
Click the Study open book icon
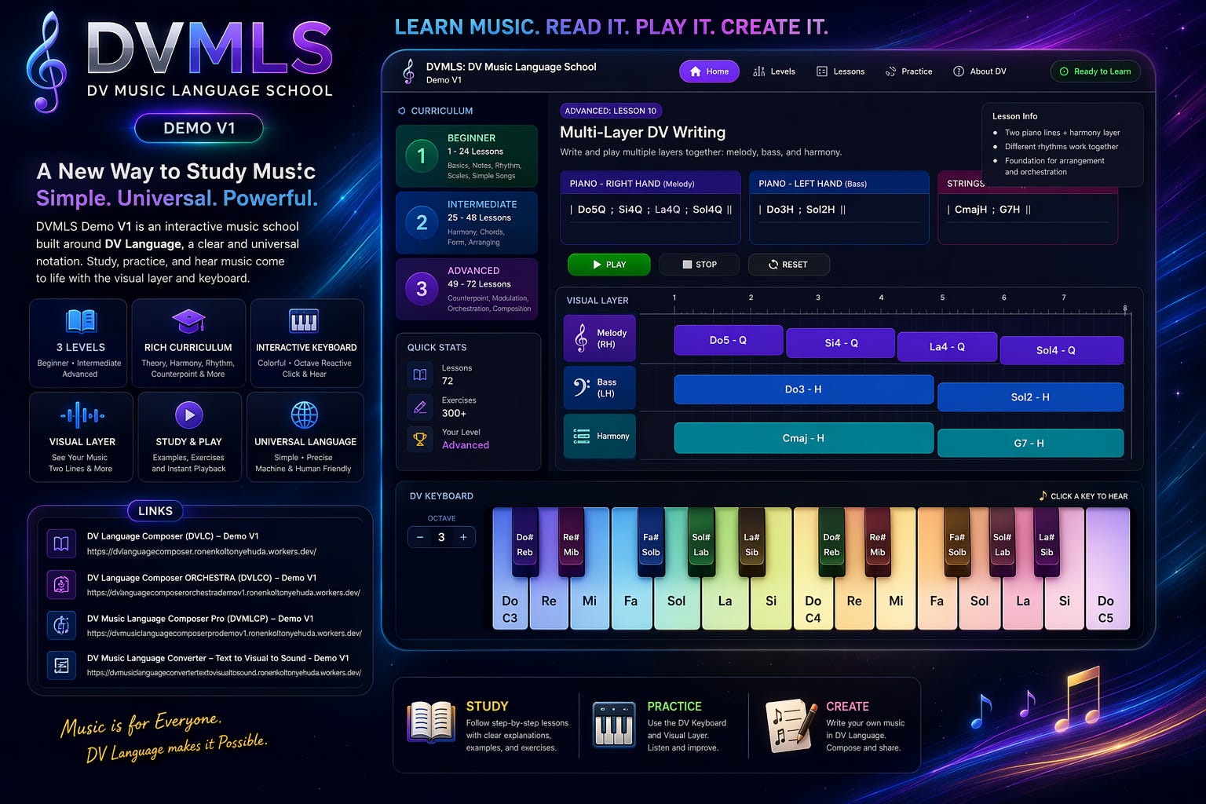tap(431, 722)
